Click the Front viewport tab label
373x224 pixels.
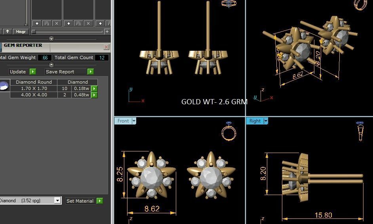123,121
